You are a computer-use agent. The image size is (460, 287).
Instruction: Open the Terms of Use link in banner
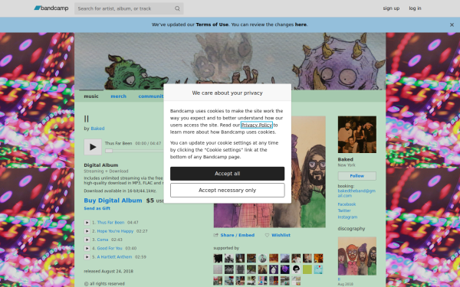[212, 24]
